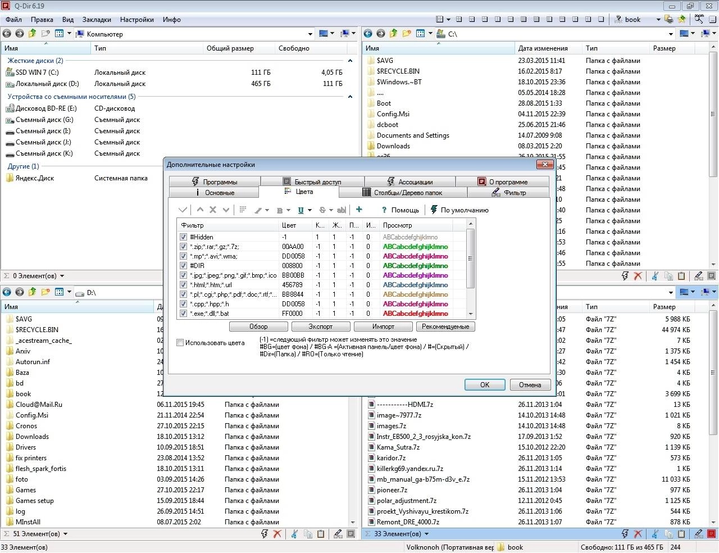719x553 pixels.
Task: Open the Настройки menu
Action: (x=136, y=19)
